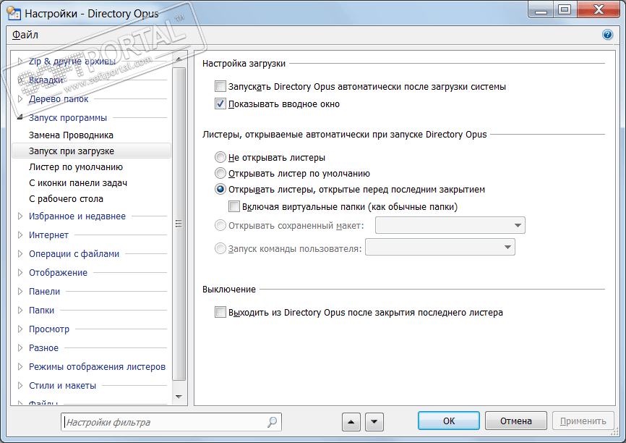Open the user command dropdown
Image resolution: width=626 pixels, height=443 pixels.
[x=440, y=247]
